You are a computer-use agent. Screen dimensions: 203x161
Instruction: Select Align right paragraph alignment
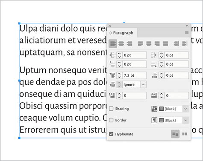[129, 43]
